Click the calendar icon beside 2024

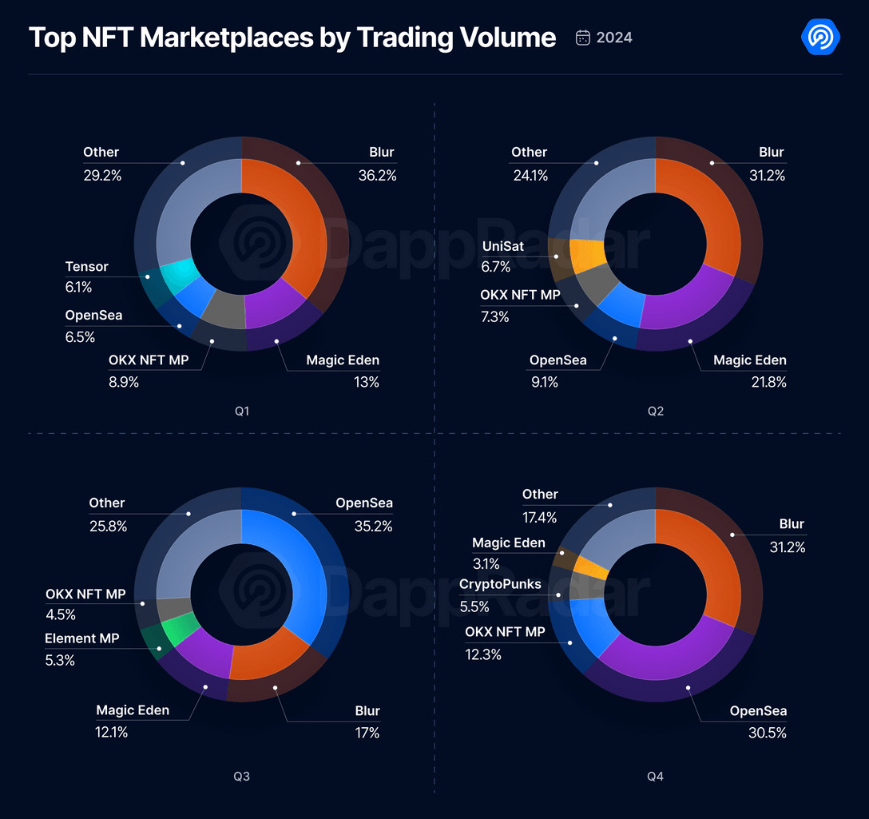pos(582,38)
